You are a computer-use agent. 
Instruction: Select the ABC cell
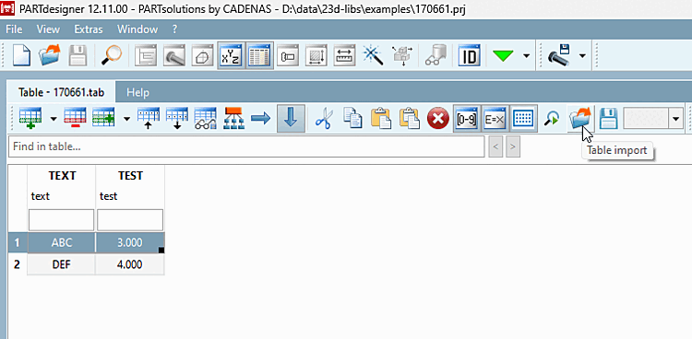(61, 242)
